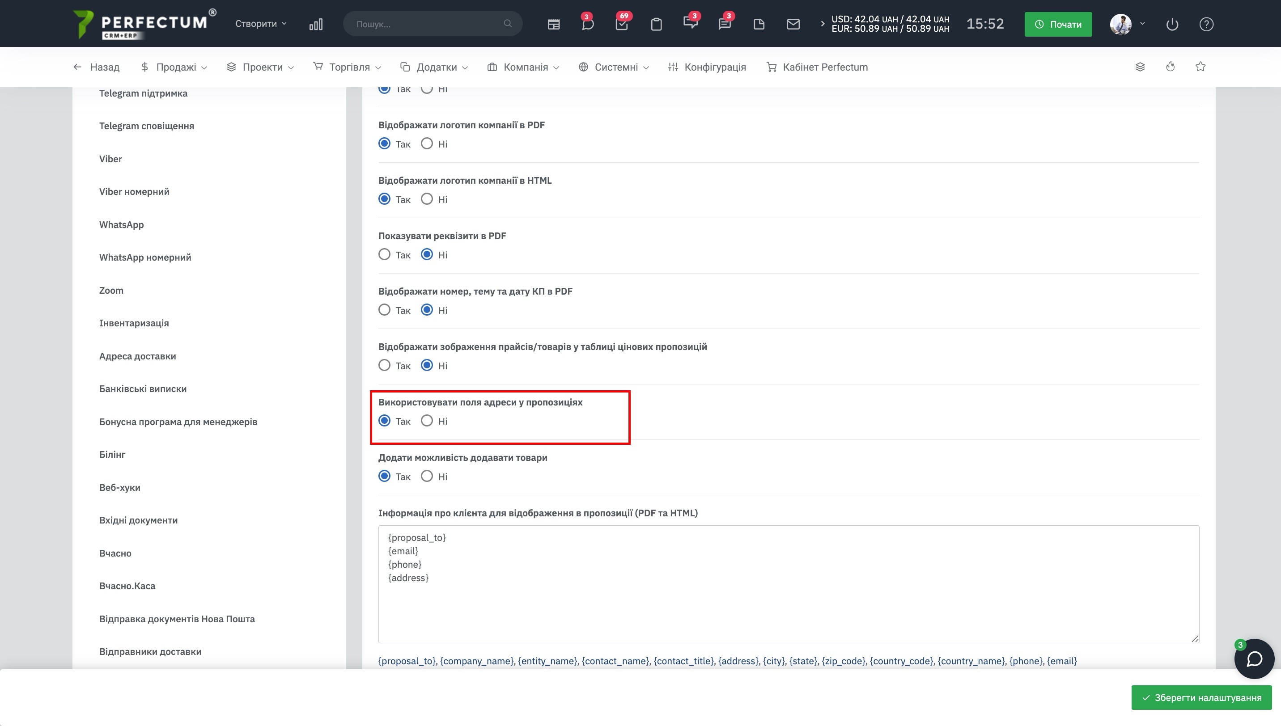Select WhatsApp in settings sidebar
Viewport: 1281px width, 726px height.
pos(121,224)
